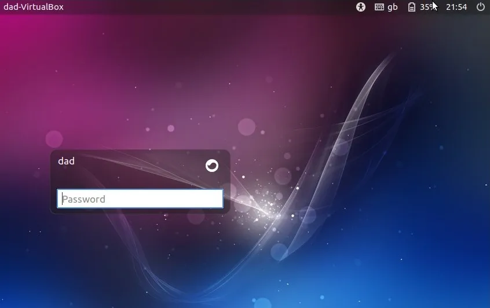Click the dad-VirtualBox hostname label
Image resolution: width=490 pixels, height=308 pixels.
click(x=34, y=7)
